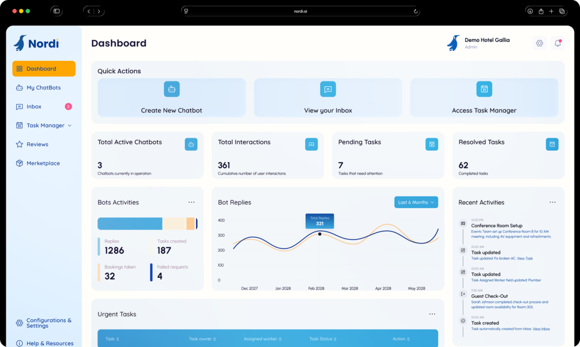
Task: Open the settings gear icon in header
Action: 539,44
